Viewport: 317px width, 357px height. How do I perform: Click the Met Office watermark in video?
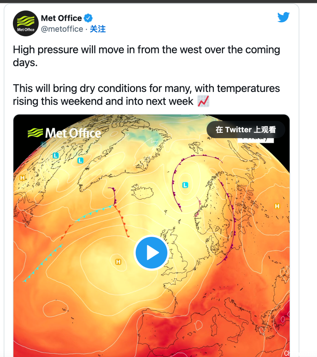click(x=64, y=133)
